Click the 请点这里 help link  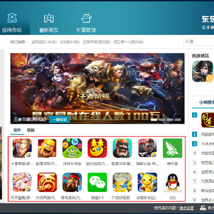click(186, 208)
